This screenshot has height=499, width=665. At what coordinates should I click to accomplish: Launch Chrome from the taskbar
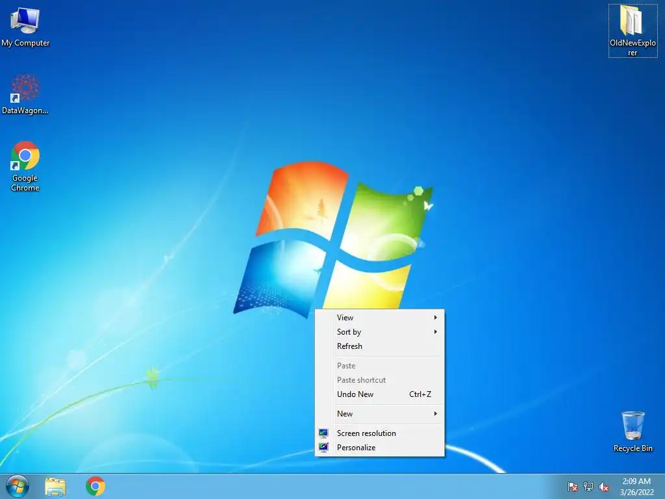pos(95,486)
